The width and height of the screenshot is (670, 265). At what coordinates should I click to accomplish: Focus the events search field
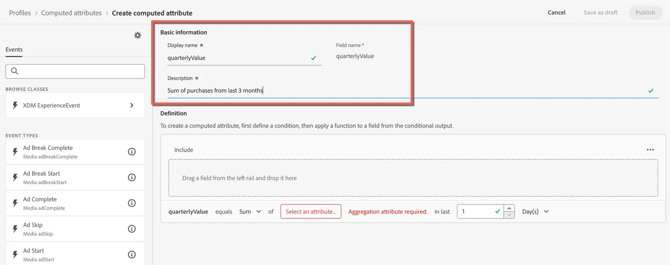tap(75, 71)
